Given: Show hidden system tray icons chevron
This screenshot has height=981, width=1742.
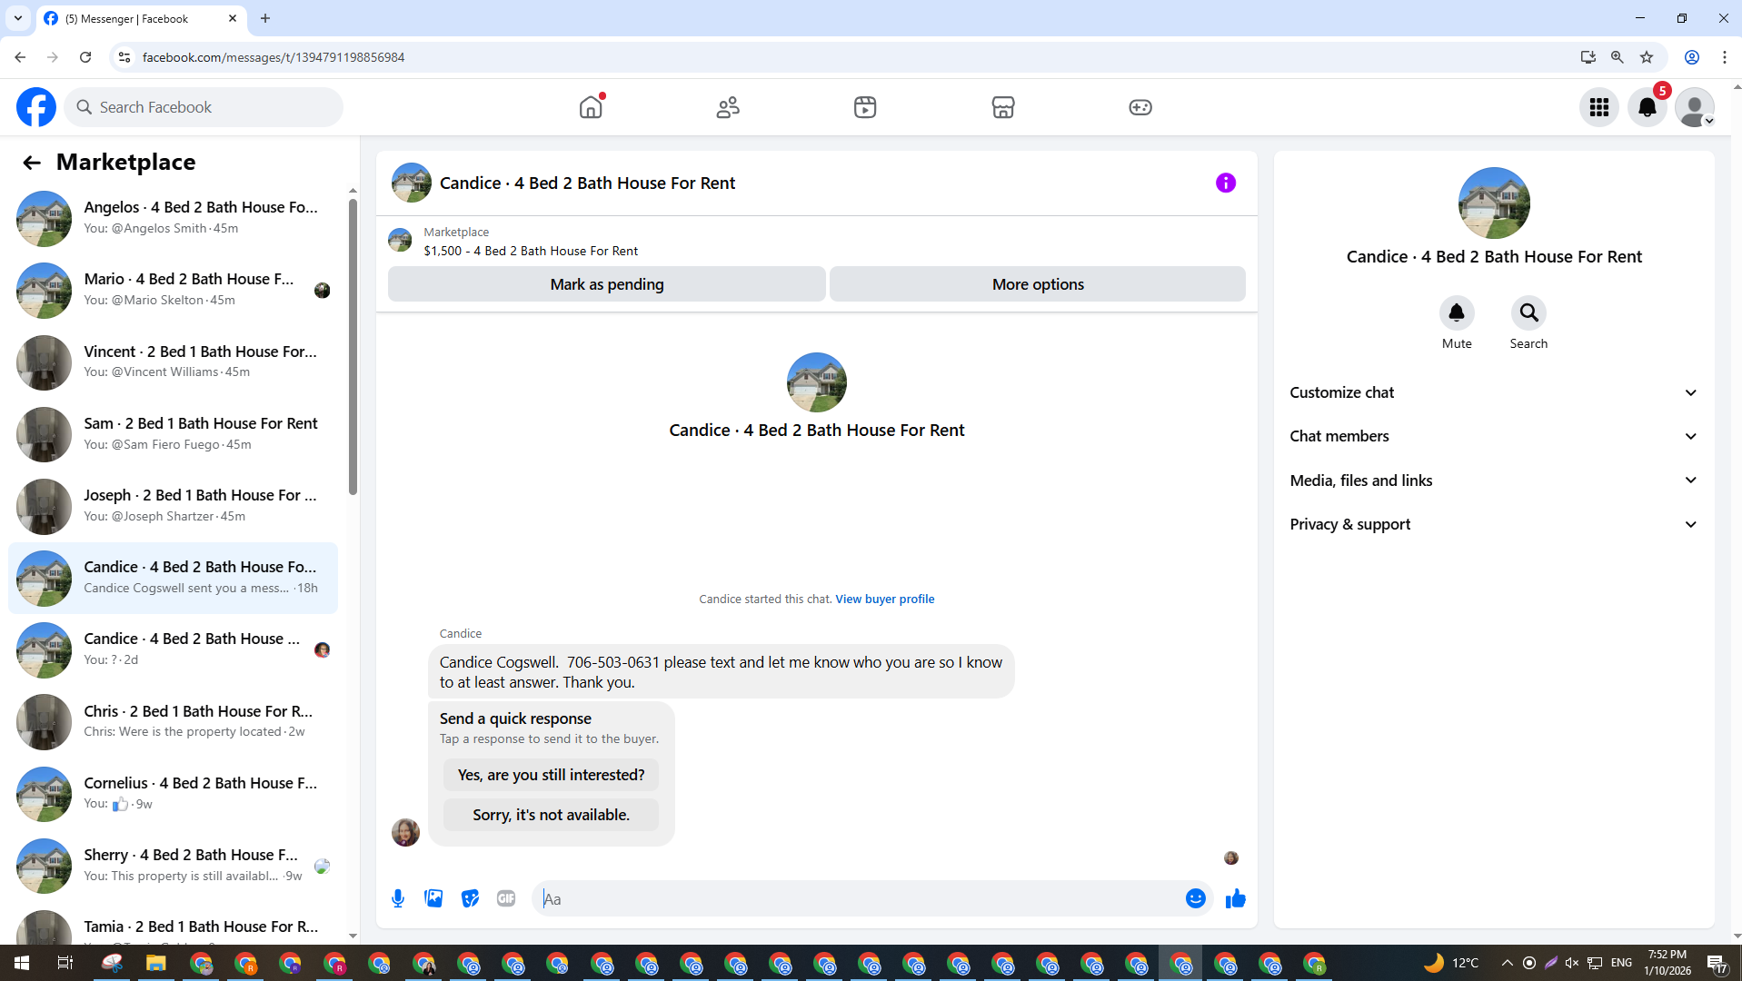Looking at the screenshot, I should coord(1508,963).
